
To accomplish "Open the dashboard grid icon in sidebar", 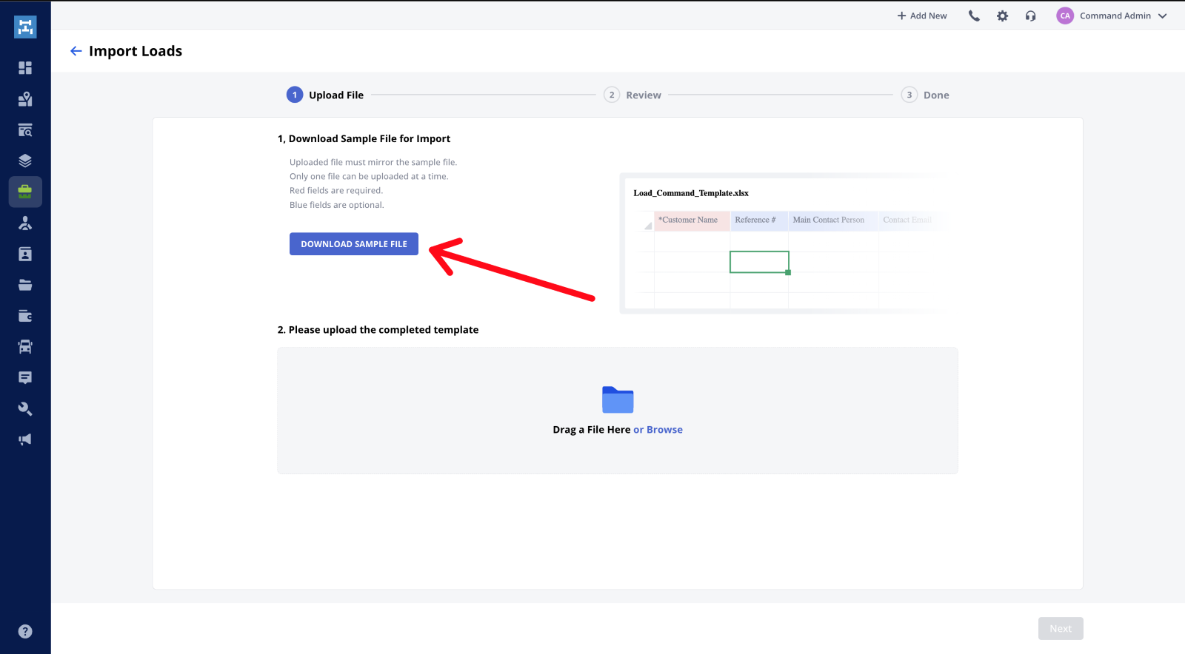I will point(25,68).
